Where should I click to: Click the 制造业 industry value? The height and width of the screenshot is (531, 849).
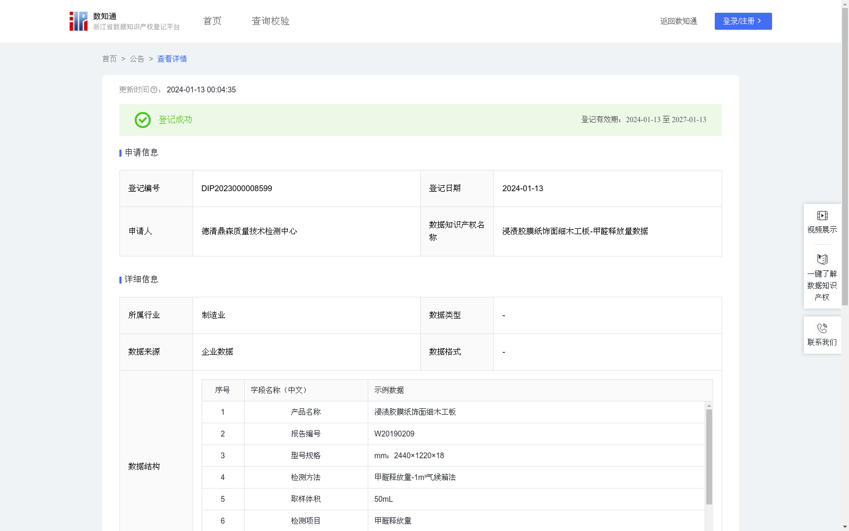click(x=213, y=315)
